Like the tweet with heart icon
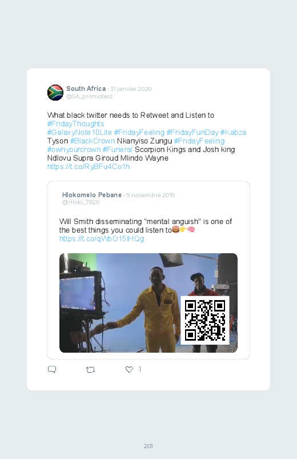Screen dimensions: 297x459 [x=129, y=369]
